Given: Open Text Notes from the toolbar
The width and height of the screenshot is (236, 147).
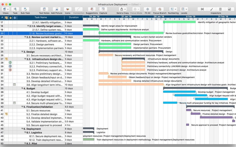Looking at the screenshot, I should pos(44,9).
